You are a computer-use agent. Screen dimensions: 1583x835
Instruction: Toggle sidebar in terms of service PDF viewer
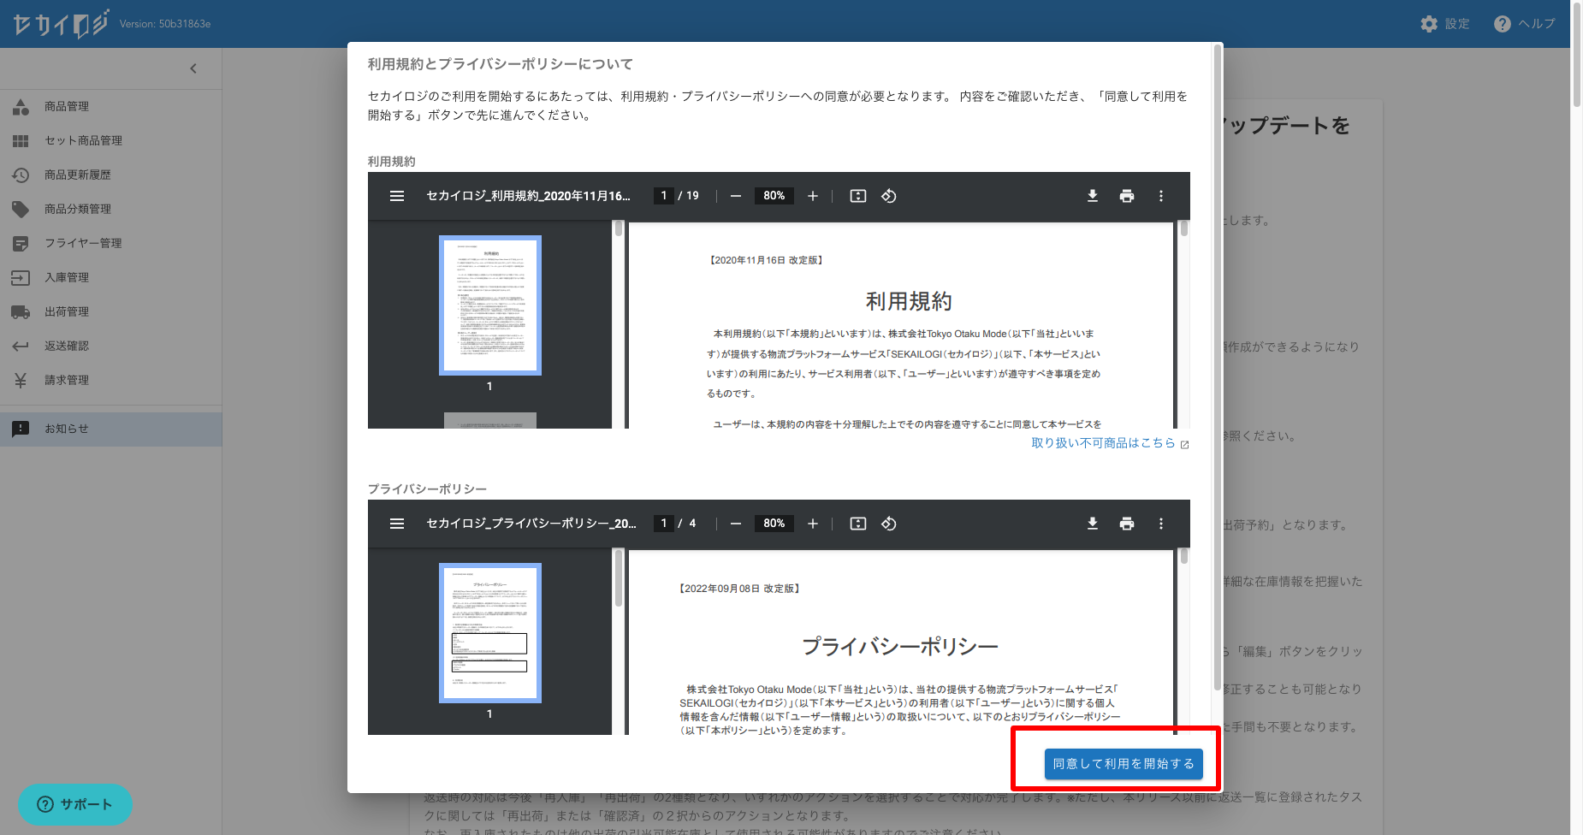(x=397, y=196)
